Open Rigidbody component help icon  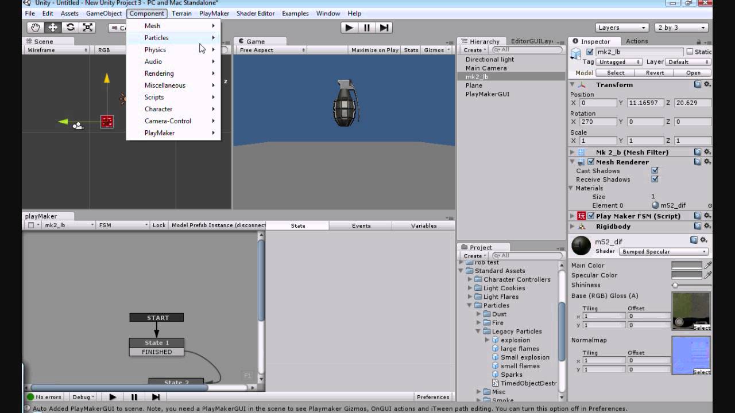pos(698,226)
